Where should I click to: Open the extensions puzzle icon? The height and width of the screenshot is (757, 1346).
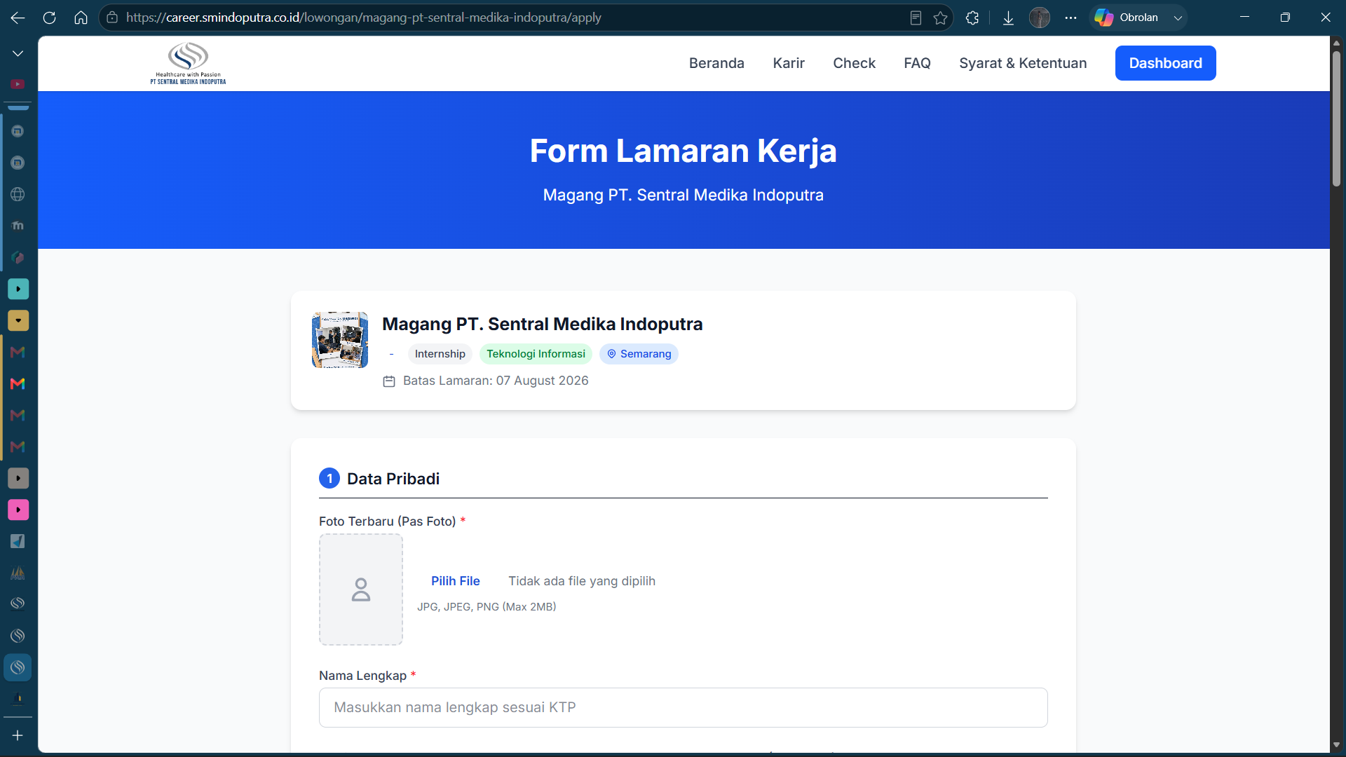[x=972, y=18]
